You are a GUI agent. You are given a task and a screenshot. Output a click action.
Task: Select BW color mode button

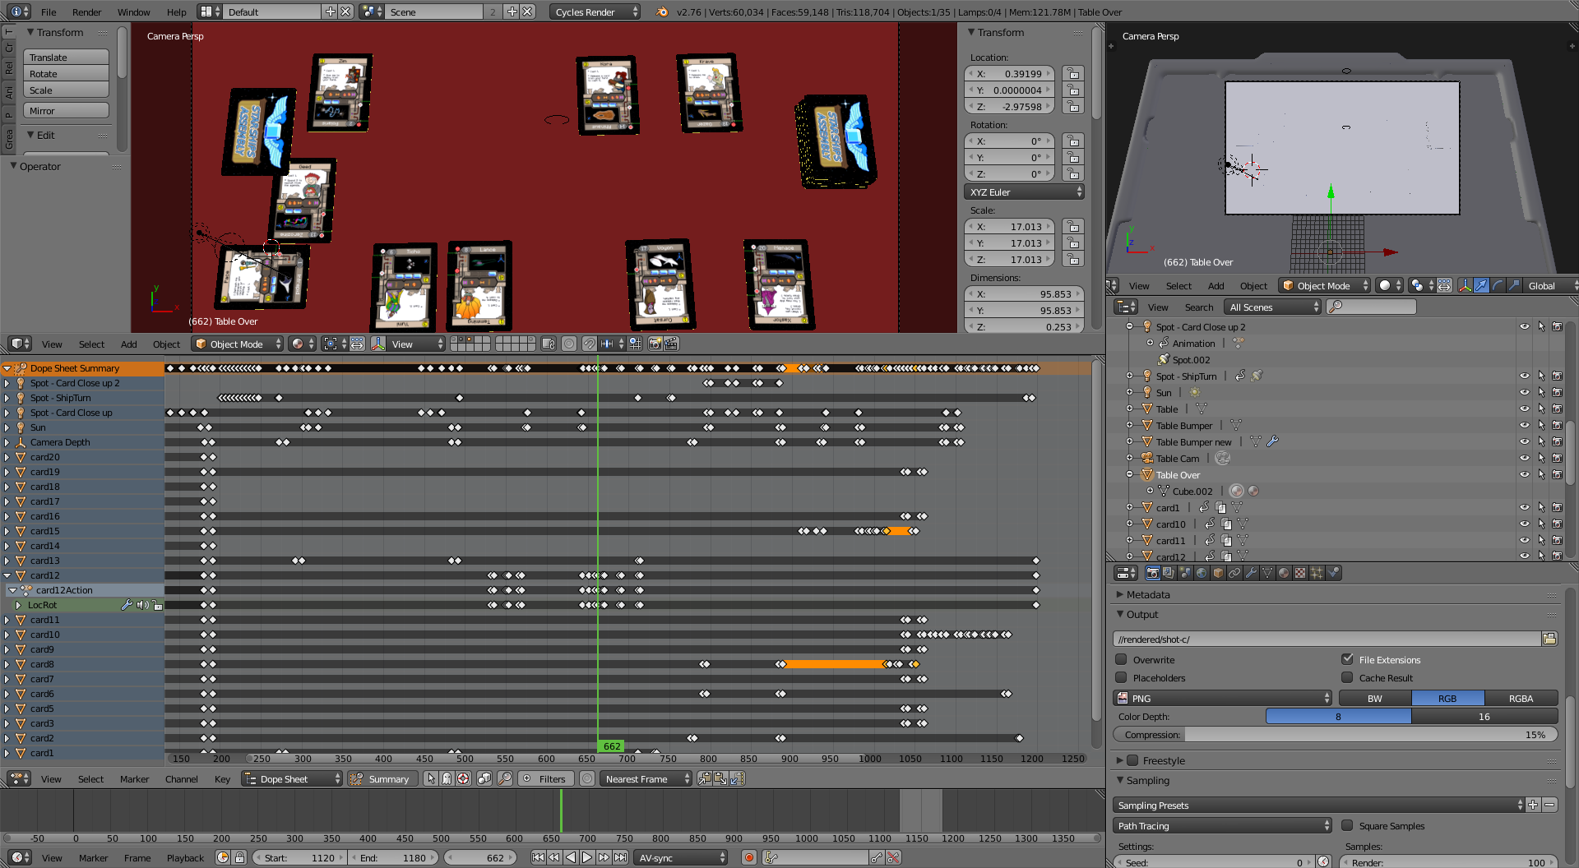pyautogui.click(x=1375, y=698)
